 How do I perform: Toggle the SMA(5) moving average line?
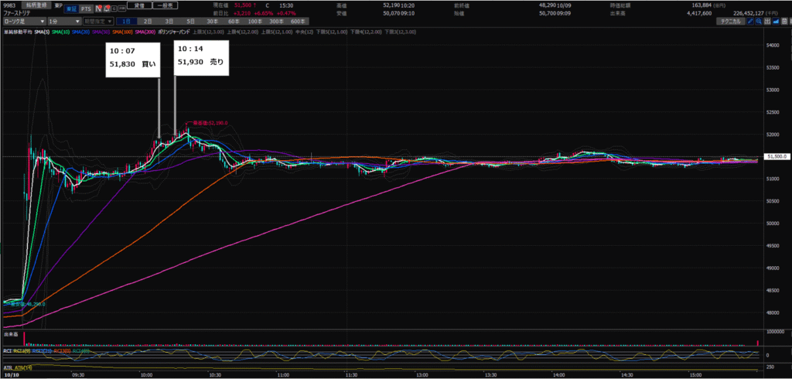click(39, 30)
